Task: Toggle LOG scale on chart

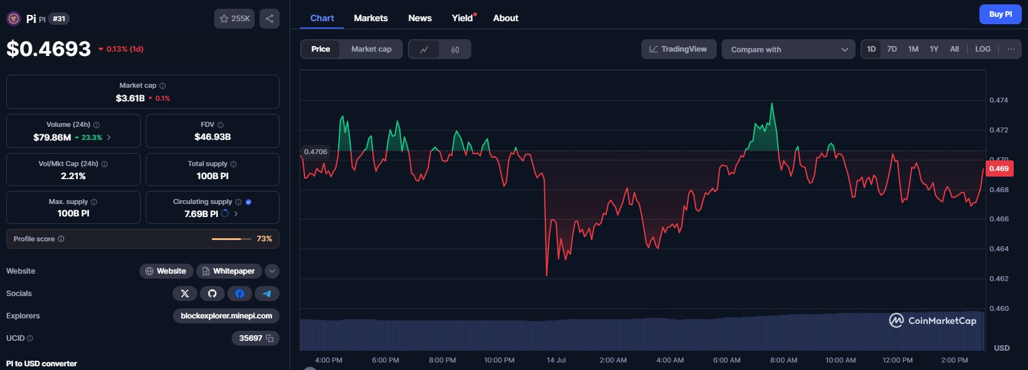Action: (x=983, y=49)
